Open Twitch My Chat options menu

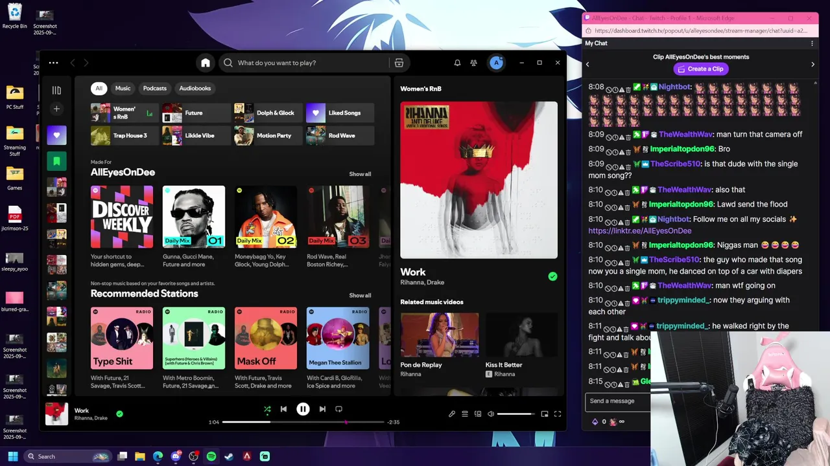812,43
